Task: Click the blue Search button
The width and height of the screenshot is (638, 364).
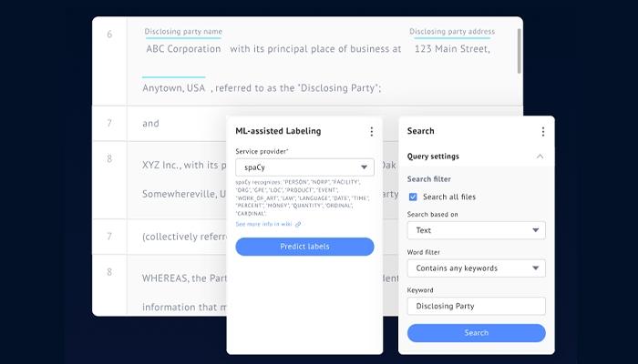Action: point(476,333)
